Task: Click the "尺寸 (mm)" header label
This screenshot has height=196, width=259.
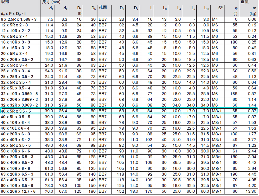Action: pyautogui.click(x=51, y=2)
